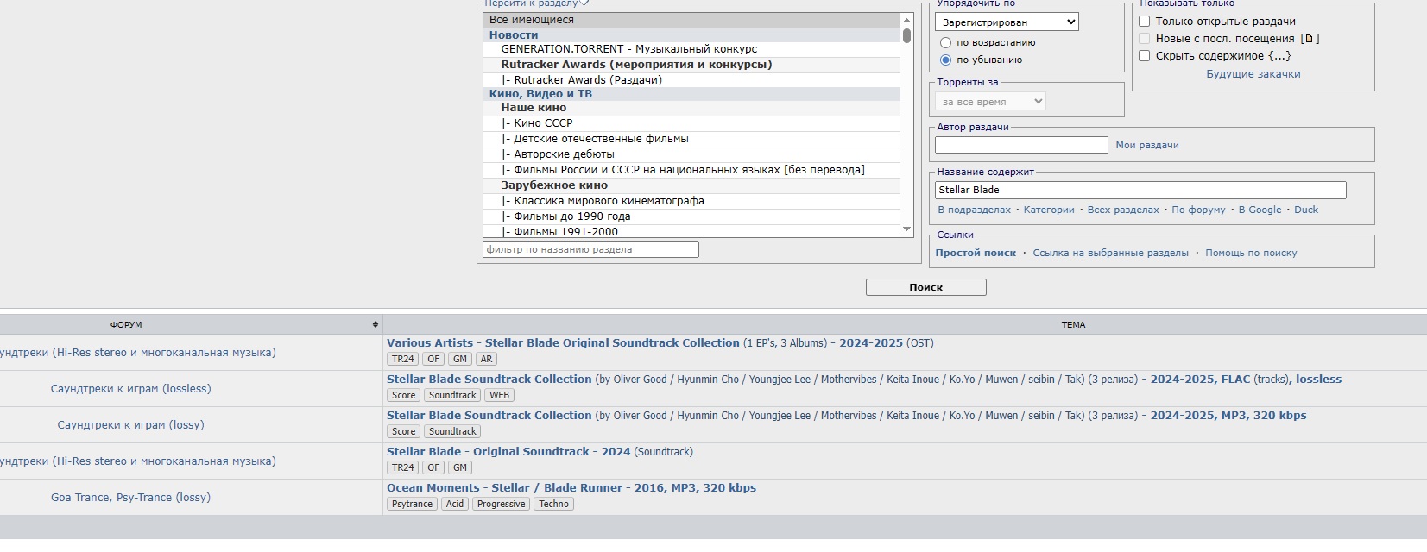The image size is (1427, 552).
Task: Select Фильмы до 1990 года section
Action: pos(691,216)
